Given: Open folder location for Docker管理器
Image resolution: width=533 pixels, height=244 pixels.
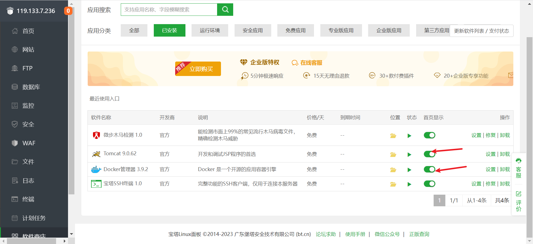Looking at the screenshot, I should coord(393,170).
